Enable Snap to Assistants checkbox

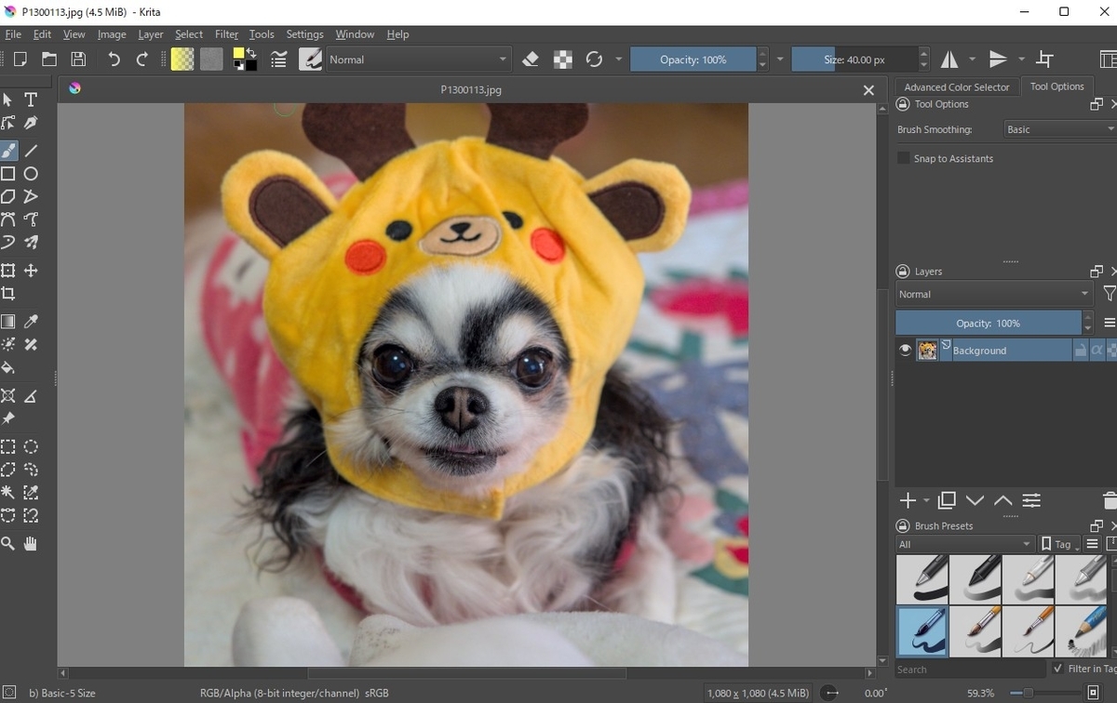click(903, 158)
